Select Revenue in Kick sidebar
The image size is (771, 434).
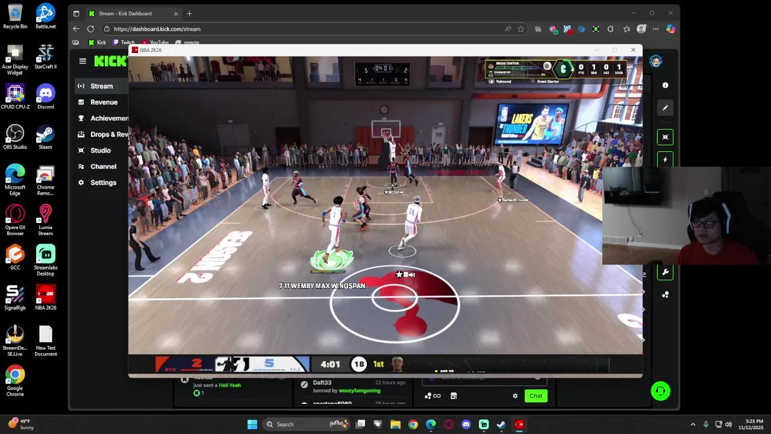pyautogui.click(x=101, y=102)
